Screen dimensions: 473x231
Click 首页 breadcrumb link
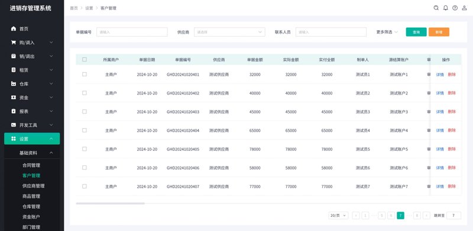click(74, 8)
